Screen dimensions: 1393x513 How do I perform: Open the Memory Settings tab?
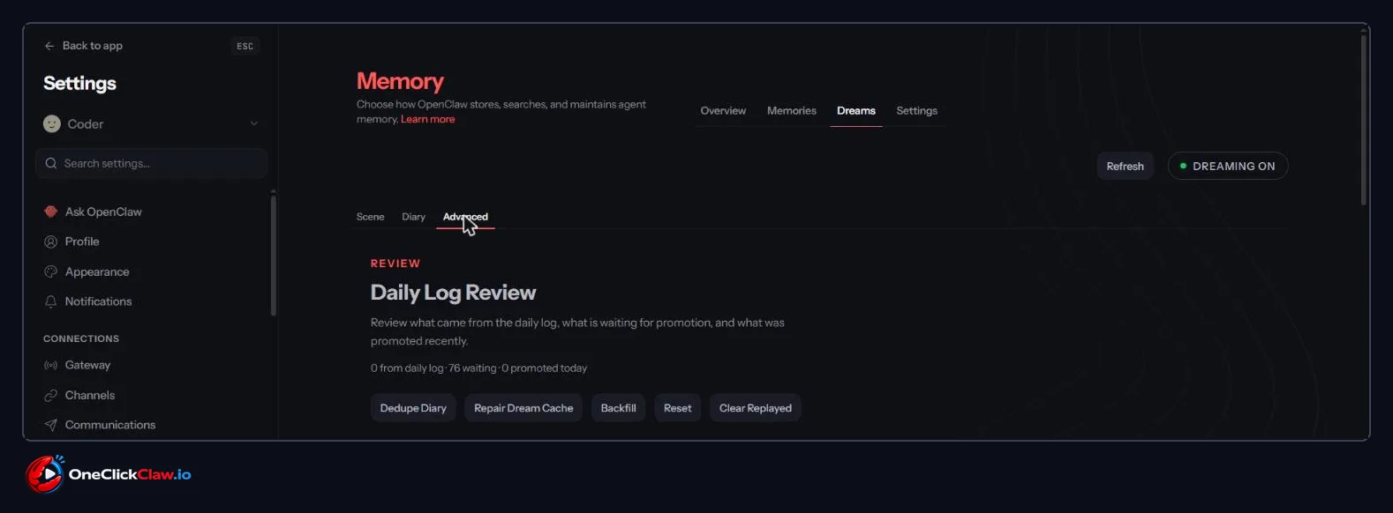[x=916, y=110]
